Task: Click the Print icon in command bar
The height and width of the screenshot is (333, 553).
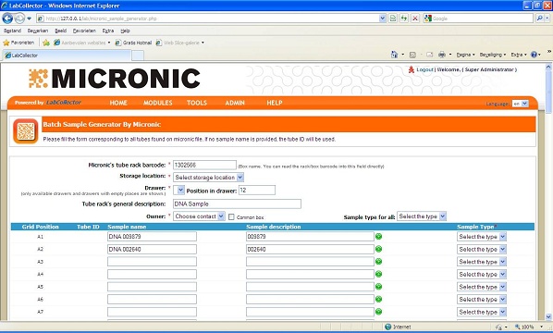Action: pos(441,55)
